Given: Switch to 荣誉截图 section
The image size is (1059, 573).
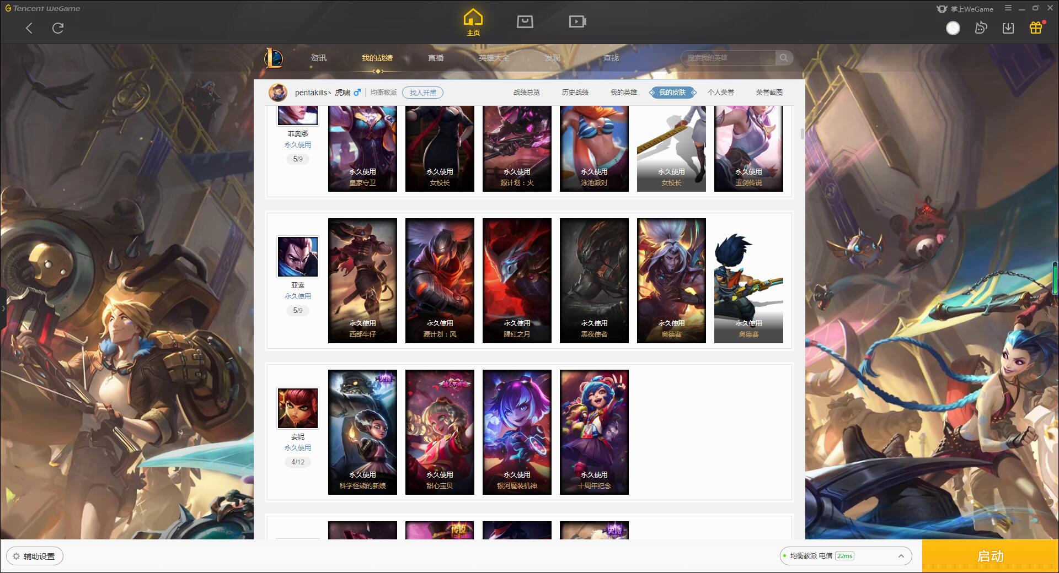Looking at the screenshot, I should point(769,93).
